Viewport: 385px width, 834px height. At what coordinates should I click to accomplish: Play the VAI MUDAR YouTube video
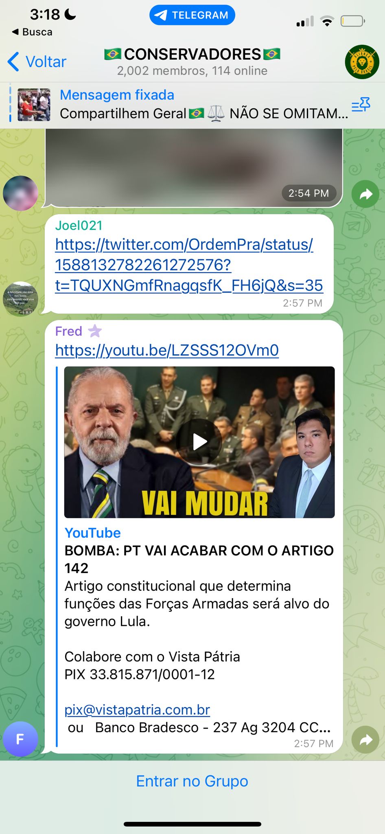(x=199, y=442)
